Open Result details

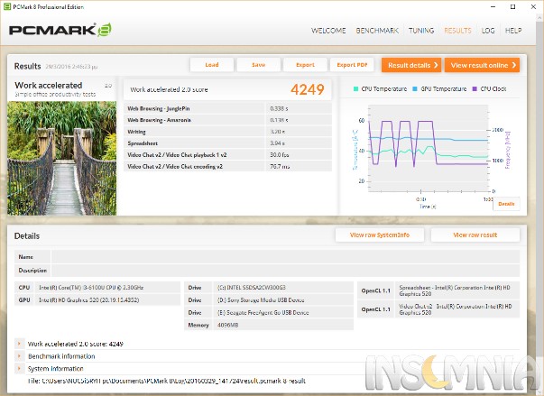411,65
